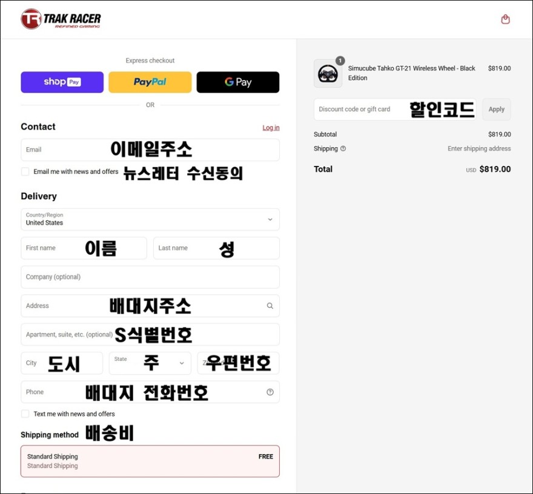Viewport: 533px width, 494px height.
Task: Focus the ZIP code field
Action: (238, 363)
